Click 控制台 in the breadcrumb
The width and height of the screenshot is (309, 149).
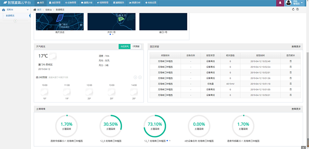(x=49, y=9)
